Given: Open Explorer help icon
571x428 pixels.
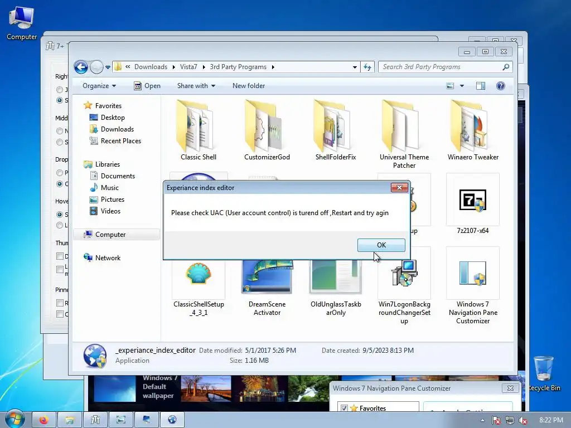Looking at the screenshot, I should coord(500,86).
